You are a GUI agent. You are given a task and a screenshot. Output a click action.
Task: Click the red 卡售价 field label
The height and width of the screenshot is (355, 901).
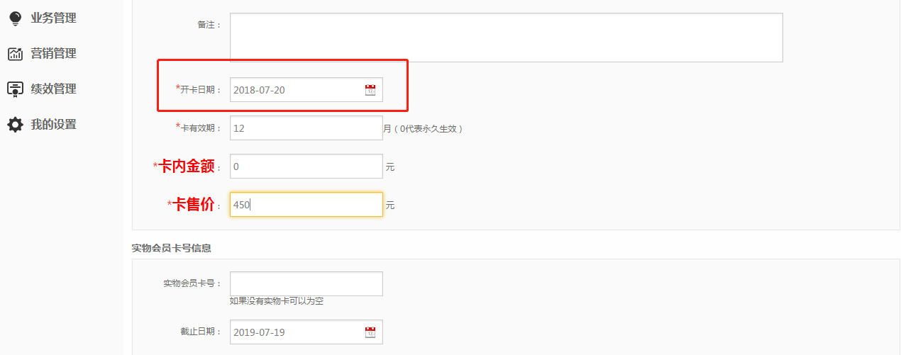tap(193, 205)
